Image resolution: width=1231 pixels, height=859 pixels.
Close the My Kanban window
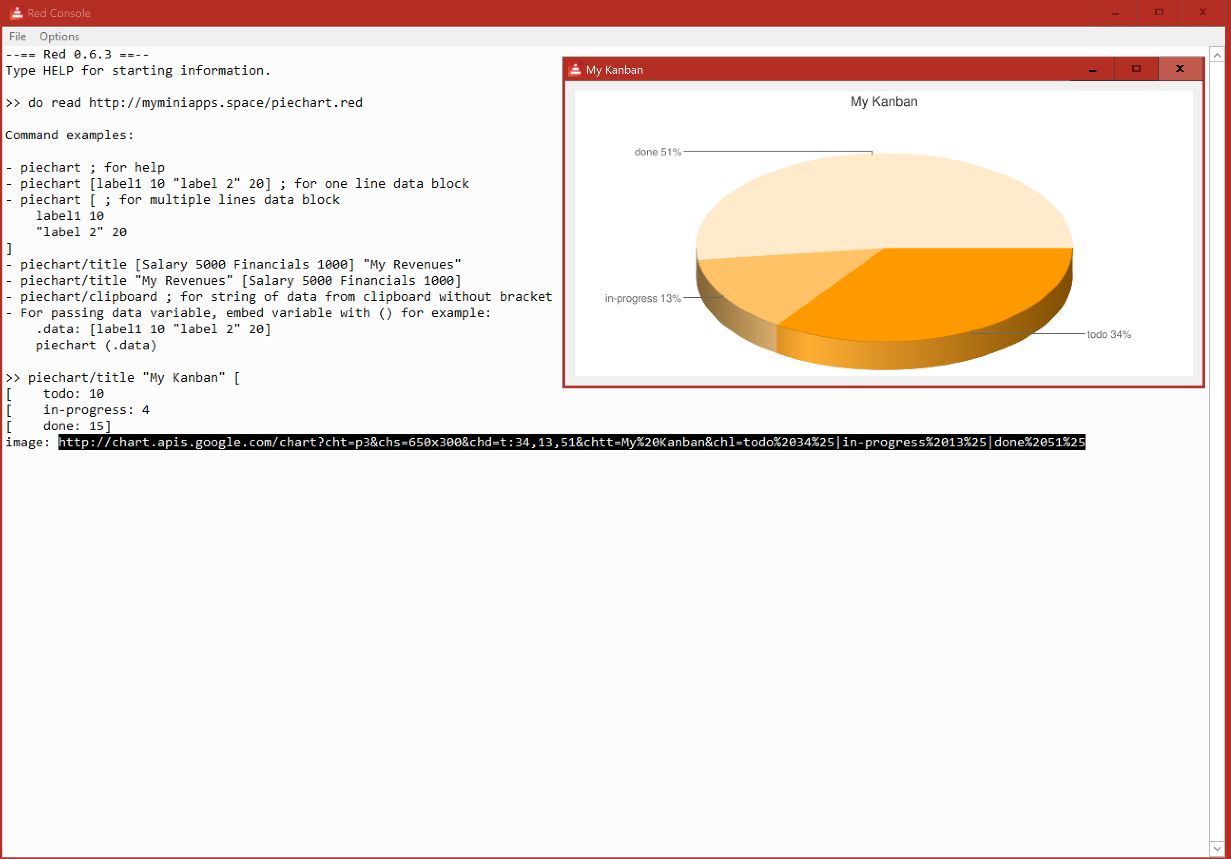(x=1180, y=69)
